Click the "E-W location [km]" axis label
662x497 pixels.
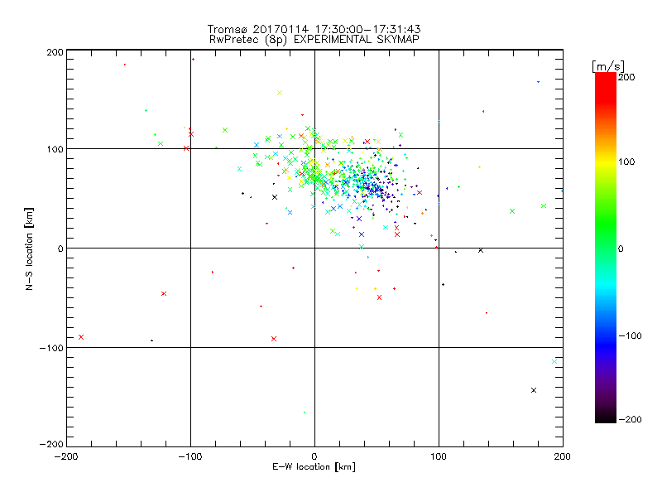pos(314,467)
